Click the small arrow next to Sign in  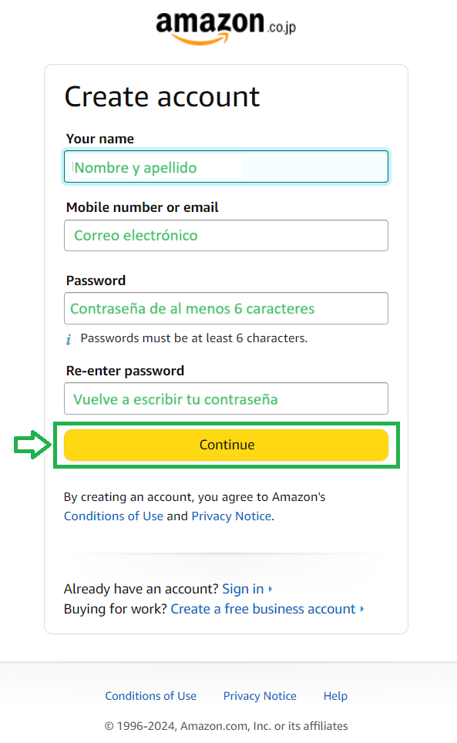271,589
